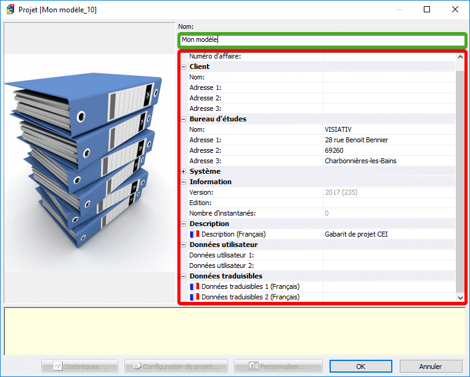Image resolution: width=470 pixels, height=377 pixels.
Task: Select the 'Gabarit de projet CEI' description value
Action: pos(356,234)
